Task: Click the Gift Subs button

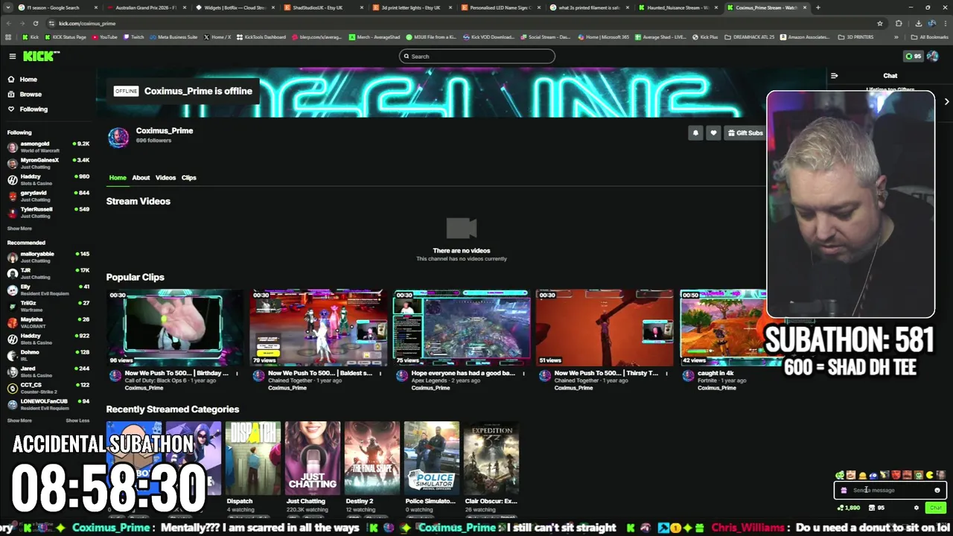Action: (745, 133)
